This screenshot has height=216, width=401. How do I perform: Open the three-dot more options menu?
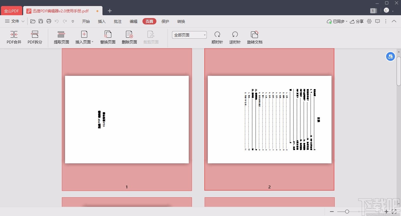(386, 21)
